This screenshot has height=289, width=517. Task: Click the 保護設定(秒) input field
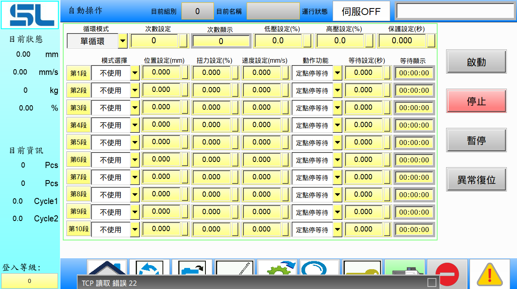[x=402, y=40]
